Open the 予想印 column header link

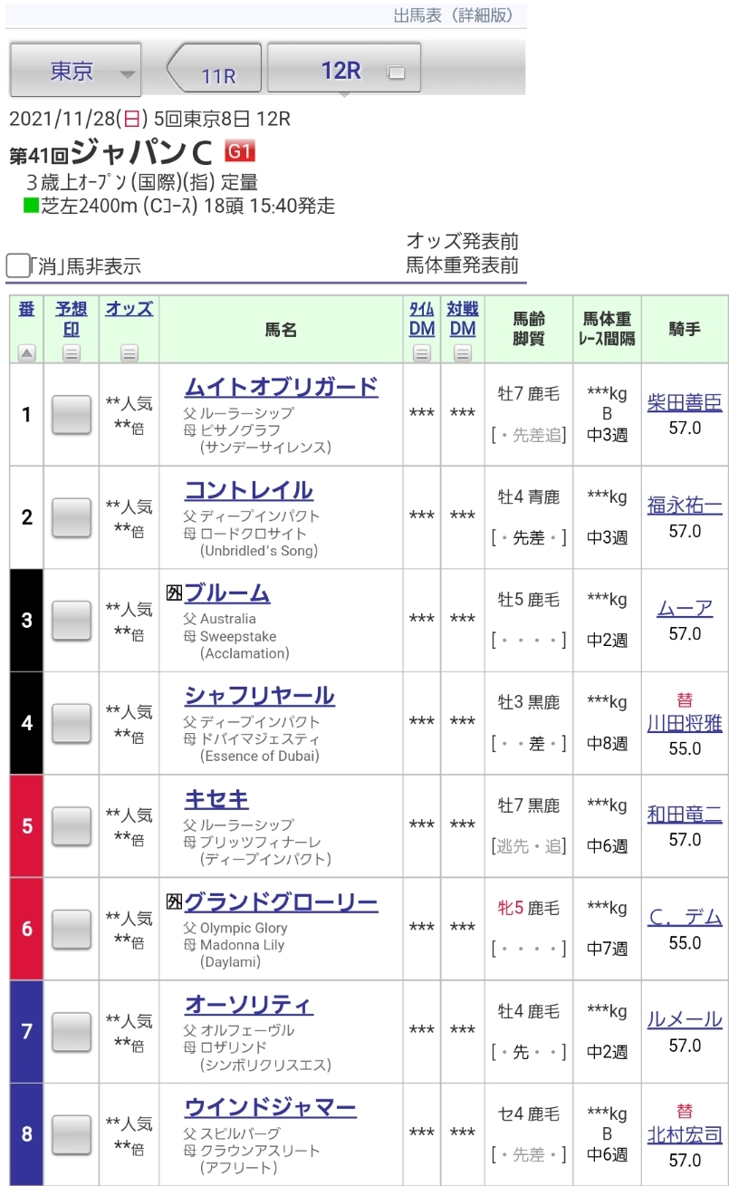pyautogui.click(x=72, y=318)
